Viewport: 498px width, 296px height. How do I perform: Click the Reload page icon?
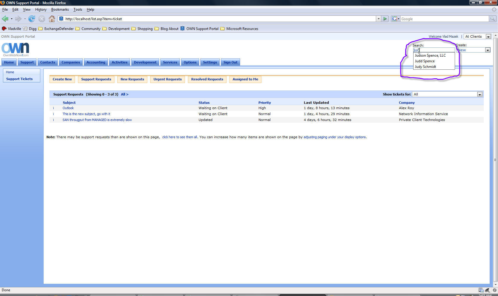click(32, 19)
